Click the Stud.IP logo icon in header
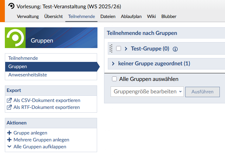The height and width of the screenshot is (158, 225). click(11, 6)
